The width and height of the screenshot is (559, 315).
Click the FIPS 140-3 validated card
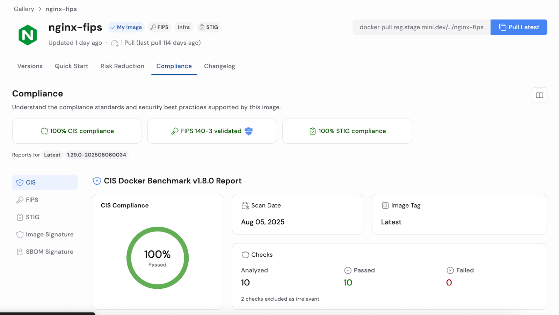[x=212, y=131]
